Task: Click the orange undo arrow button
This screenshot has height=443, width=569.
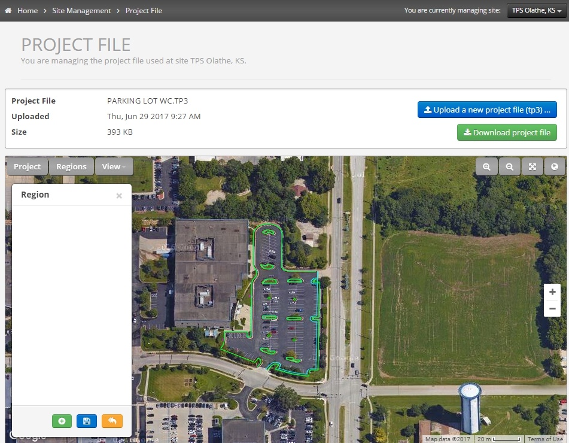Action: click(x=112, y=421)
